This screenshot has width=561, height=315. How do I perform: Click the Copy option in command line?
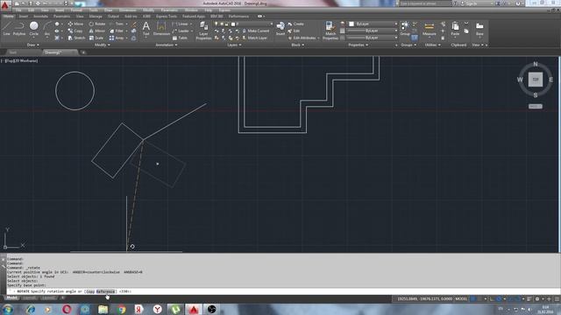tap(90, 291)
